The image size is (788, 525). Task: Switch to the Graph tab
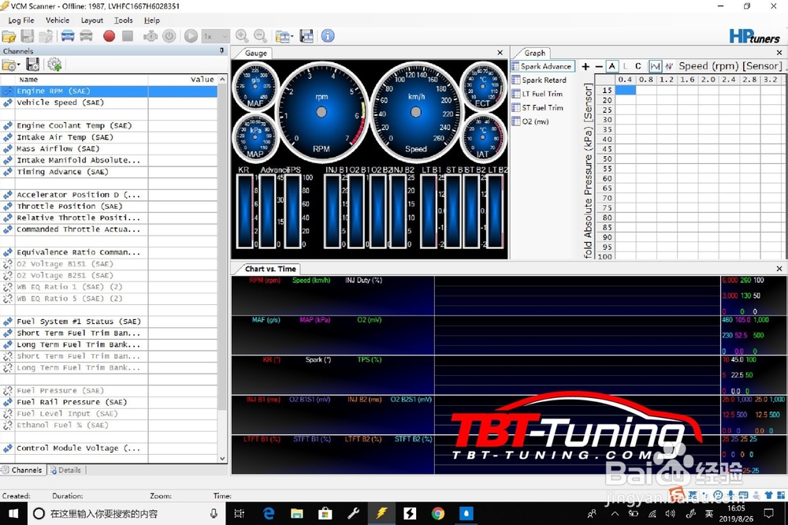click(x=535, y=53)
